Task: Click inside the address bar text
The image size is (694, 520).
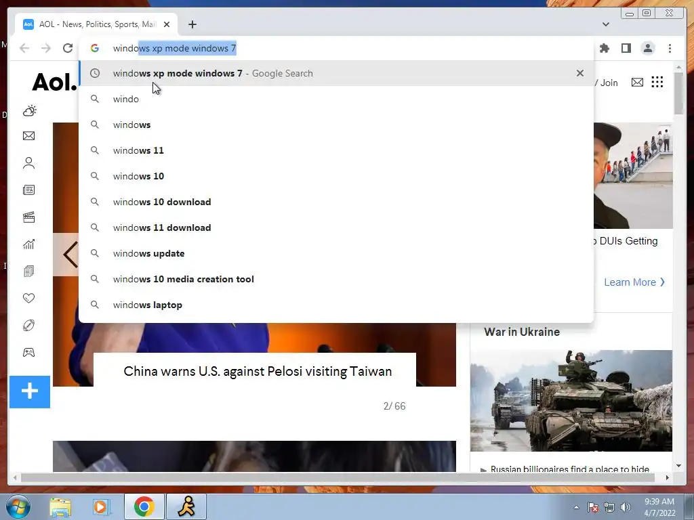Action: pos(174,48)
